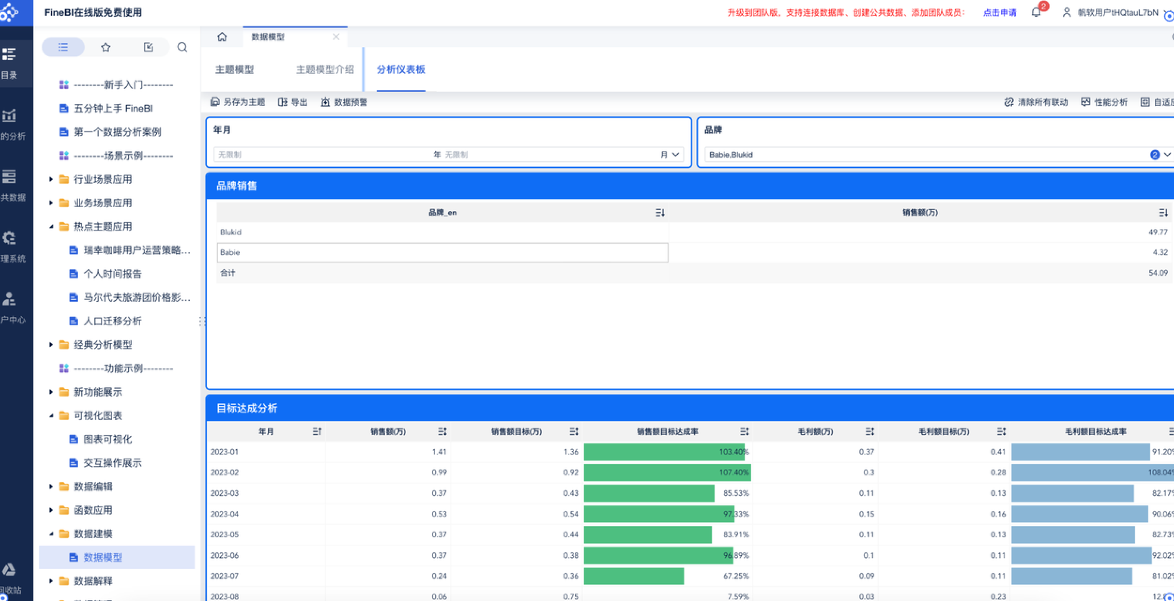Open the edit/share icon tab in the sidebar

click(x=148, y=47)
